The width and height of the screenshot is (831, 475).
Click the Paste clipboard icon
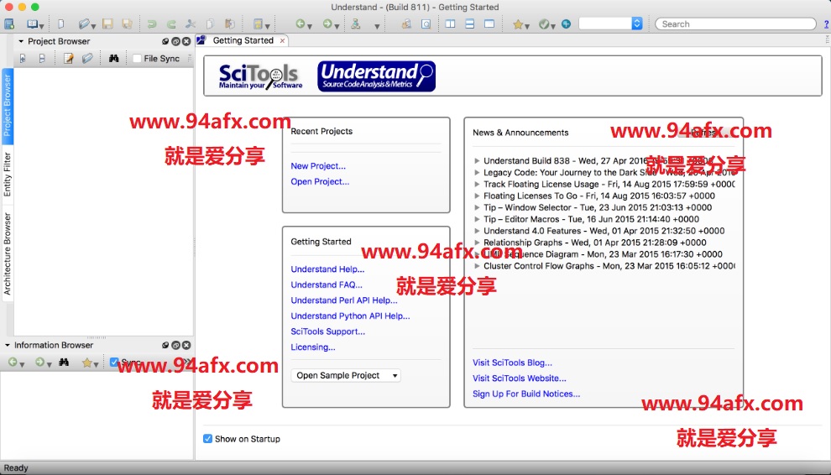coord(229,23)
